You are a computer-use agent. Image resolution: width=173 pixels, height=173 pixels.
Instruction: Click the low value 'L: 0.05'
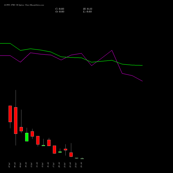pyautogui.click(x=88, y=12)
